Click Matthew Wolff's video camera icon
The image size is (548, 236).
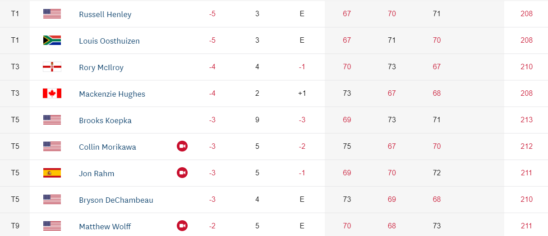coord(182,226)
